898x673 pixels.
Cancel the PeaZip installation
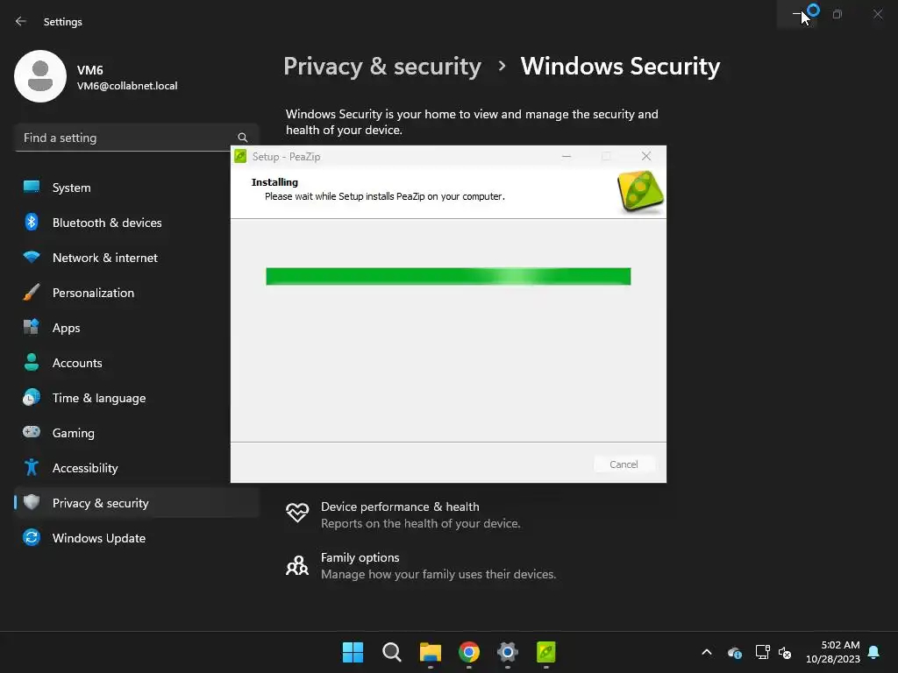point(624,464)
